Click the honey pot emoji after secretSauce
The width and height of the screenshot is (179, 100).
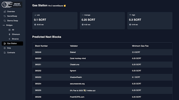tap(65, 5)
